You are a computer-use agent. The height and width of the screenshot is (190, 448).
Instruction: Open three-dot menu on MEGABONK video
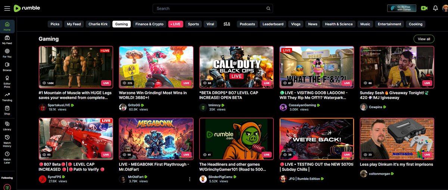point(190,179)
